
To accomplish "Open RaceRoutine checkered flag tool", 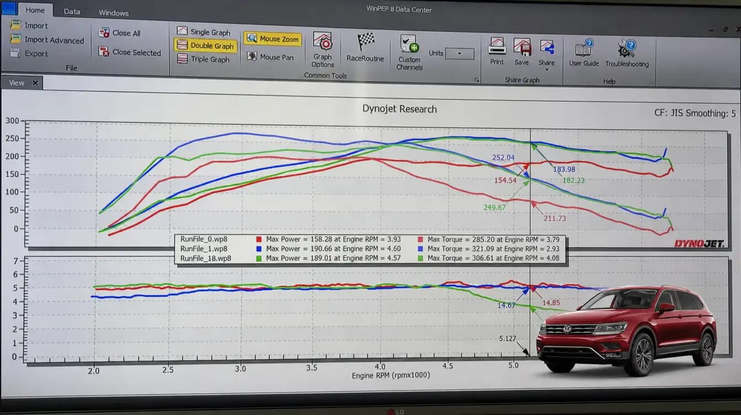I will click(365, 47).
